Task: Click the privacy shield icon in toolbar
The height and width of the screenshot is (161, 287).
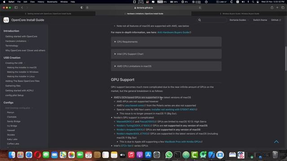Action: [x=82, y=8]
